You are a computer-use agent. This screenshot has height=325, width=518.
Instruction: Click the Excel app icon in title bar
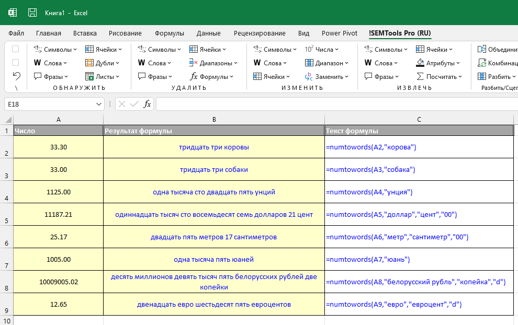pyautogui.click(x=13, y=13)
